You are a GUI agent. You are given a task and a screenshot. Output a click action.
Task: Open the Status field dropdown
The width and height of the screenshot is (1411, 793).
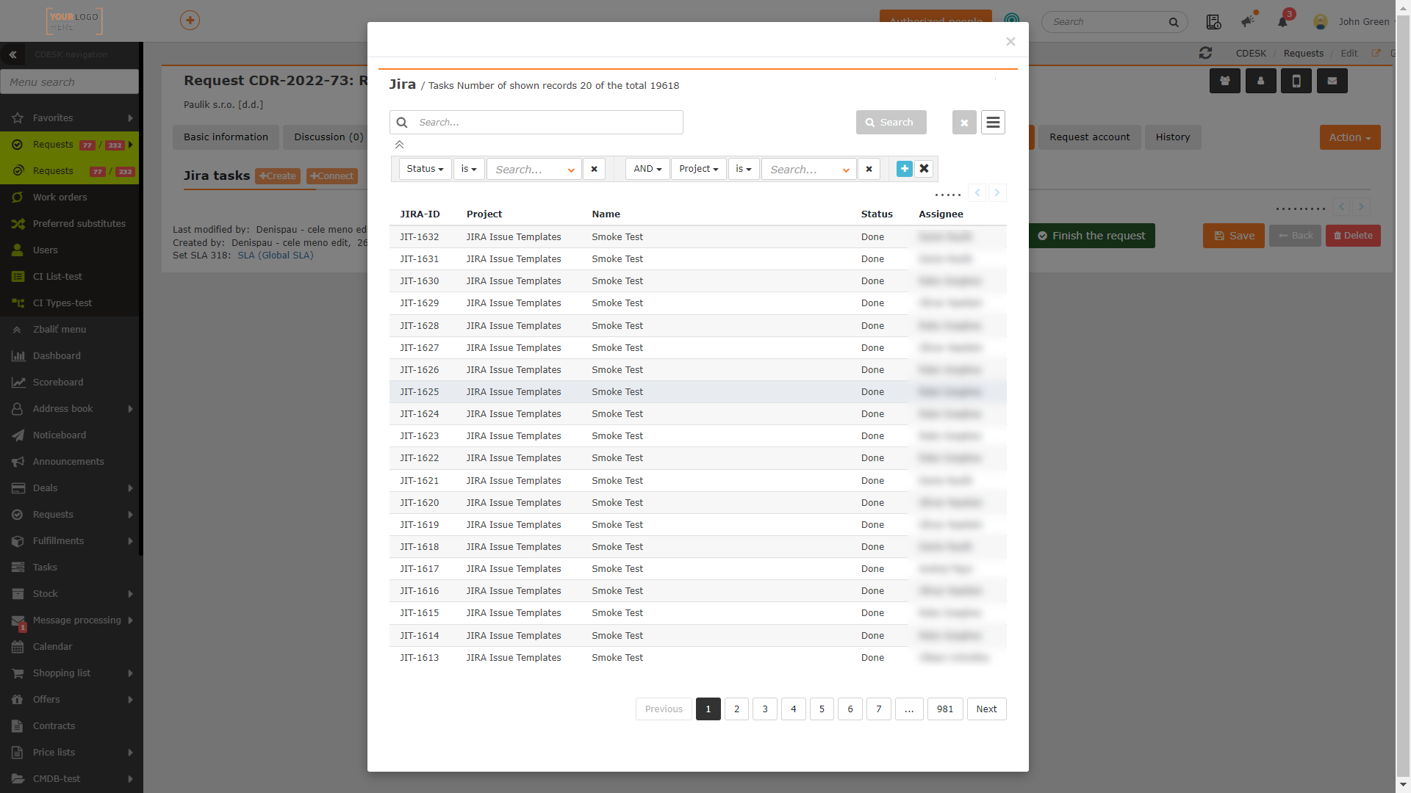click(425, 169)
